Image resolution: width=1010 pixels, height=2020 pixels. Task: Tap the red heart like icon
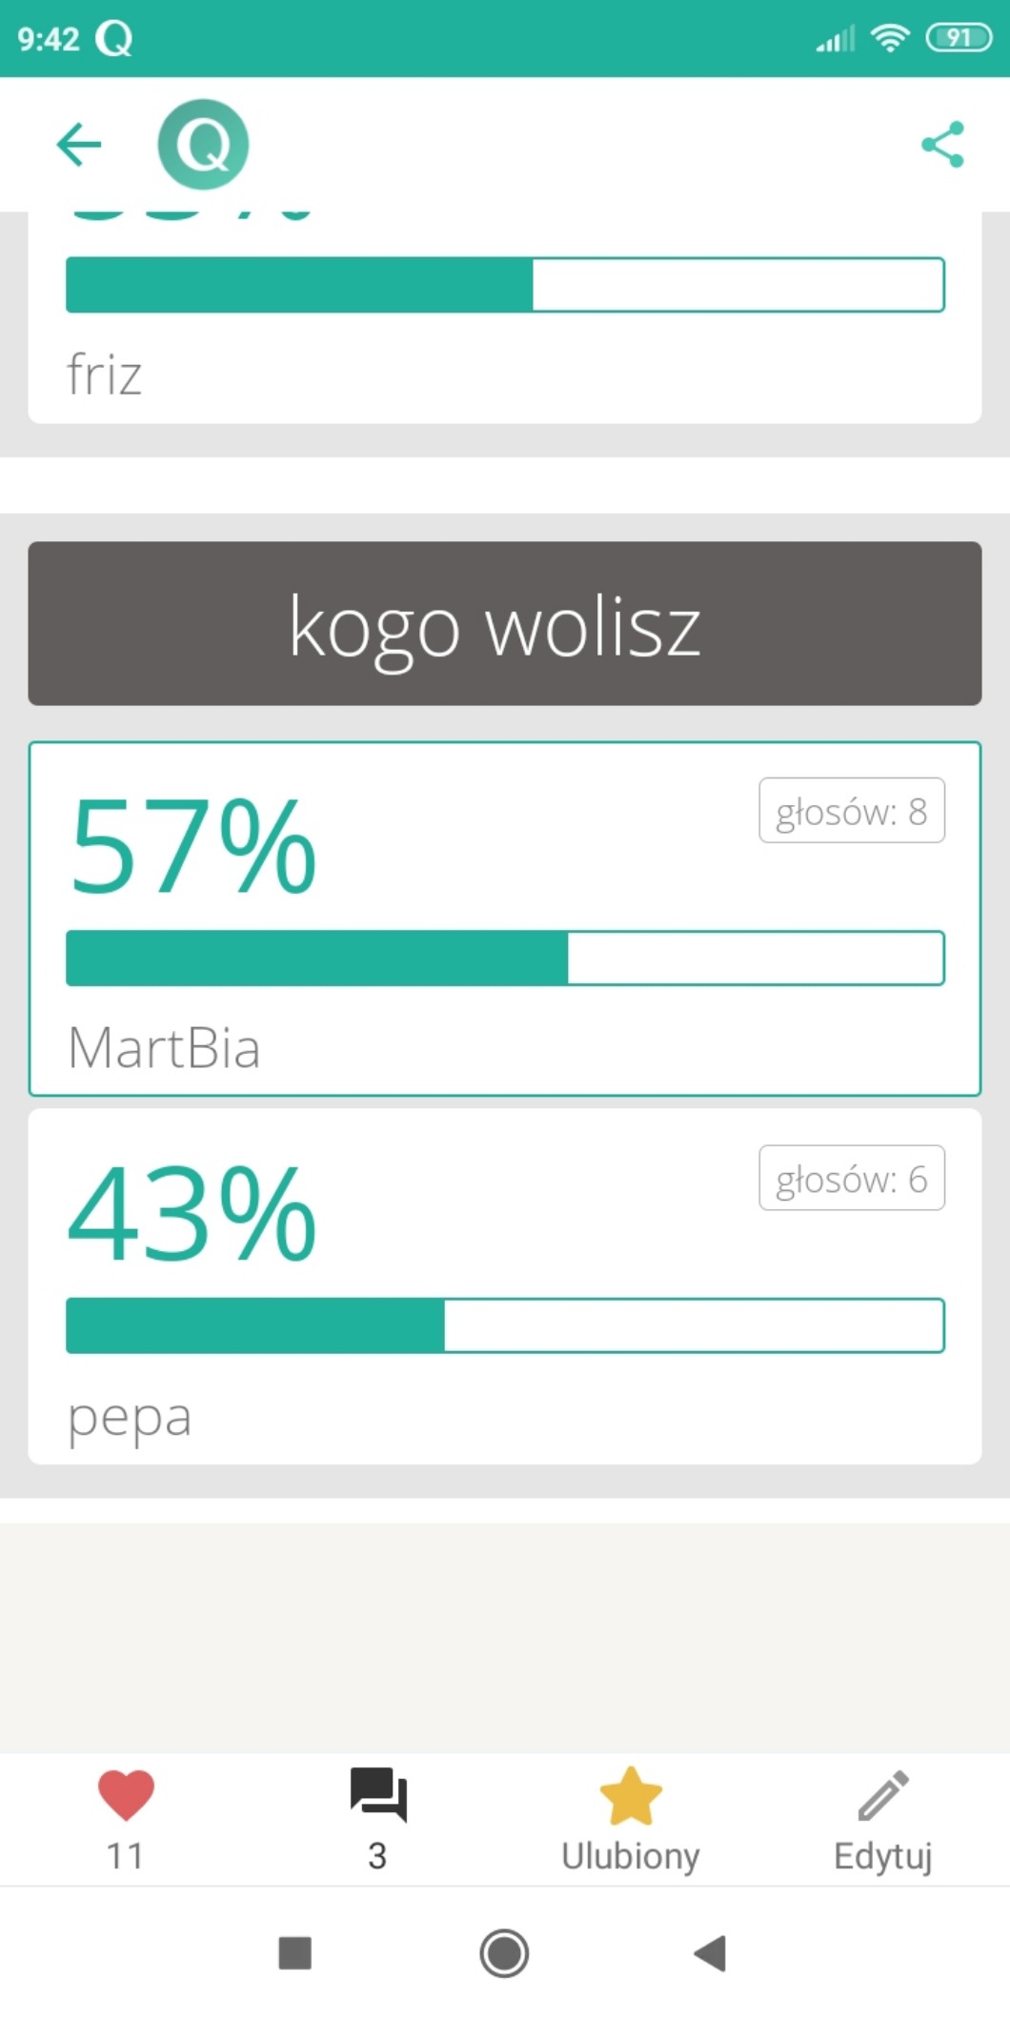point(126,1795)
